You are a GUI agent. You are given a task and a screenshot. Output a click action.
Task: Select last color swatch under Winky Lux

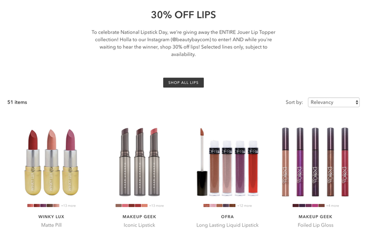(x=57, y=206)
